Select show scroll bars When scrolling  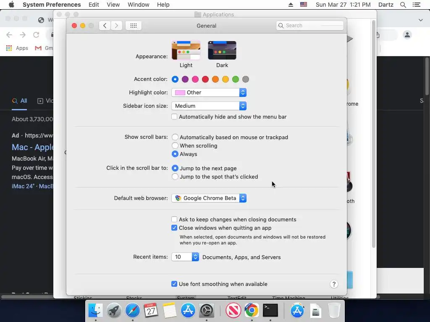tap(175, 145)
